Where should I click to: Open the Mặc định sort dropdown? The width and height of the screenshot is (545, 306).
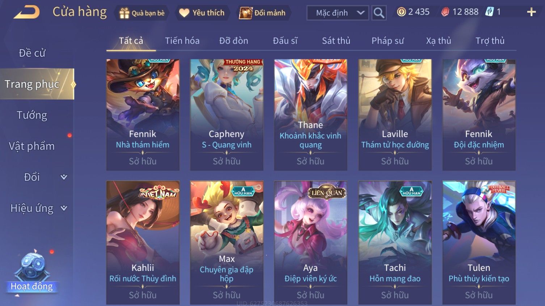pyautogui.click(x=338, y=13)
